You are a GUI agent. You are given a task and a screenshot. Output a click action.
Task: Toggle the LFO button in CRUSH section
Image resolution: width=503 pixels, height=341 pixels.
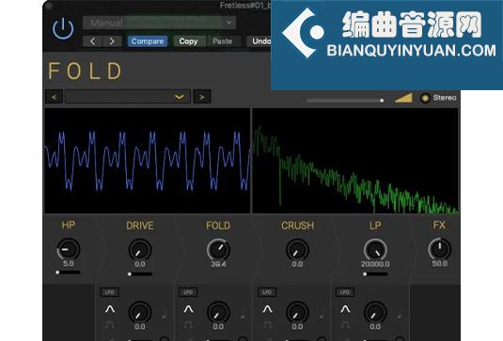(267, 292)
